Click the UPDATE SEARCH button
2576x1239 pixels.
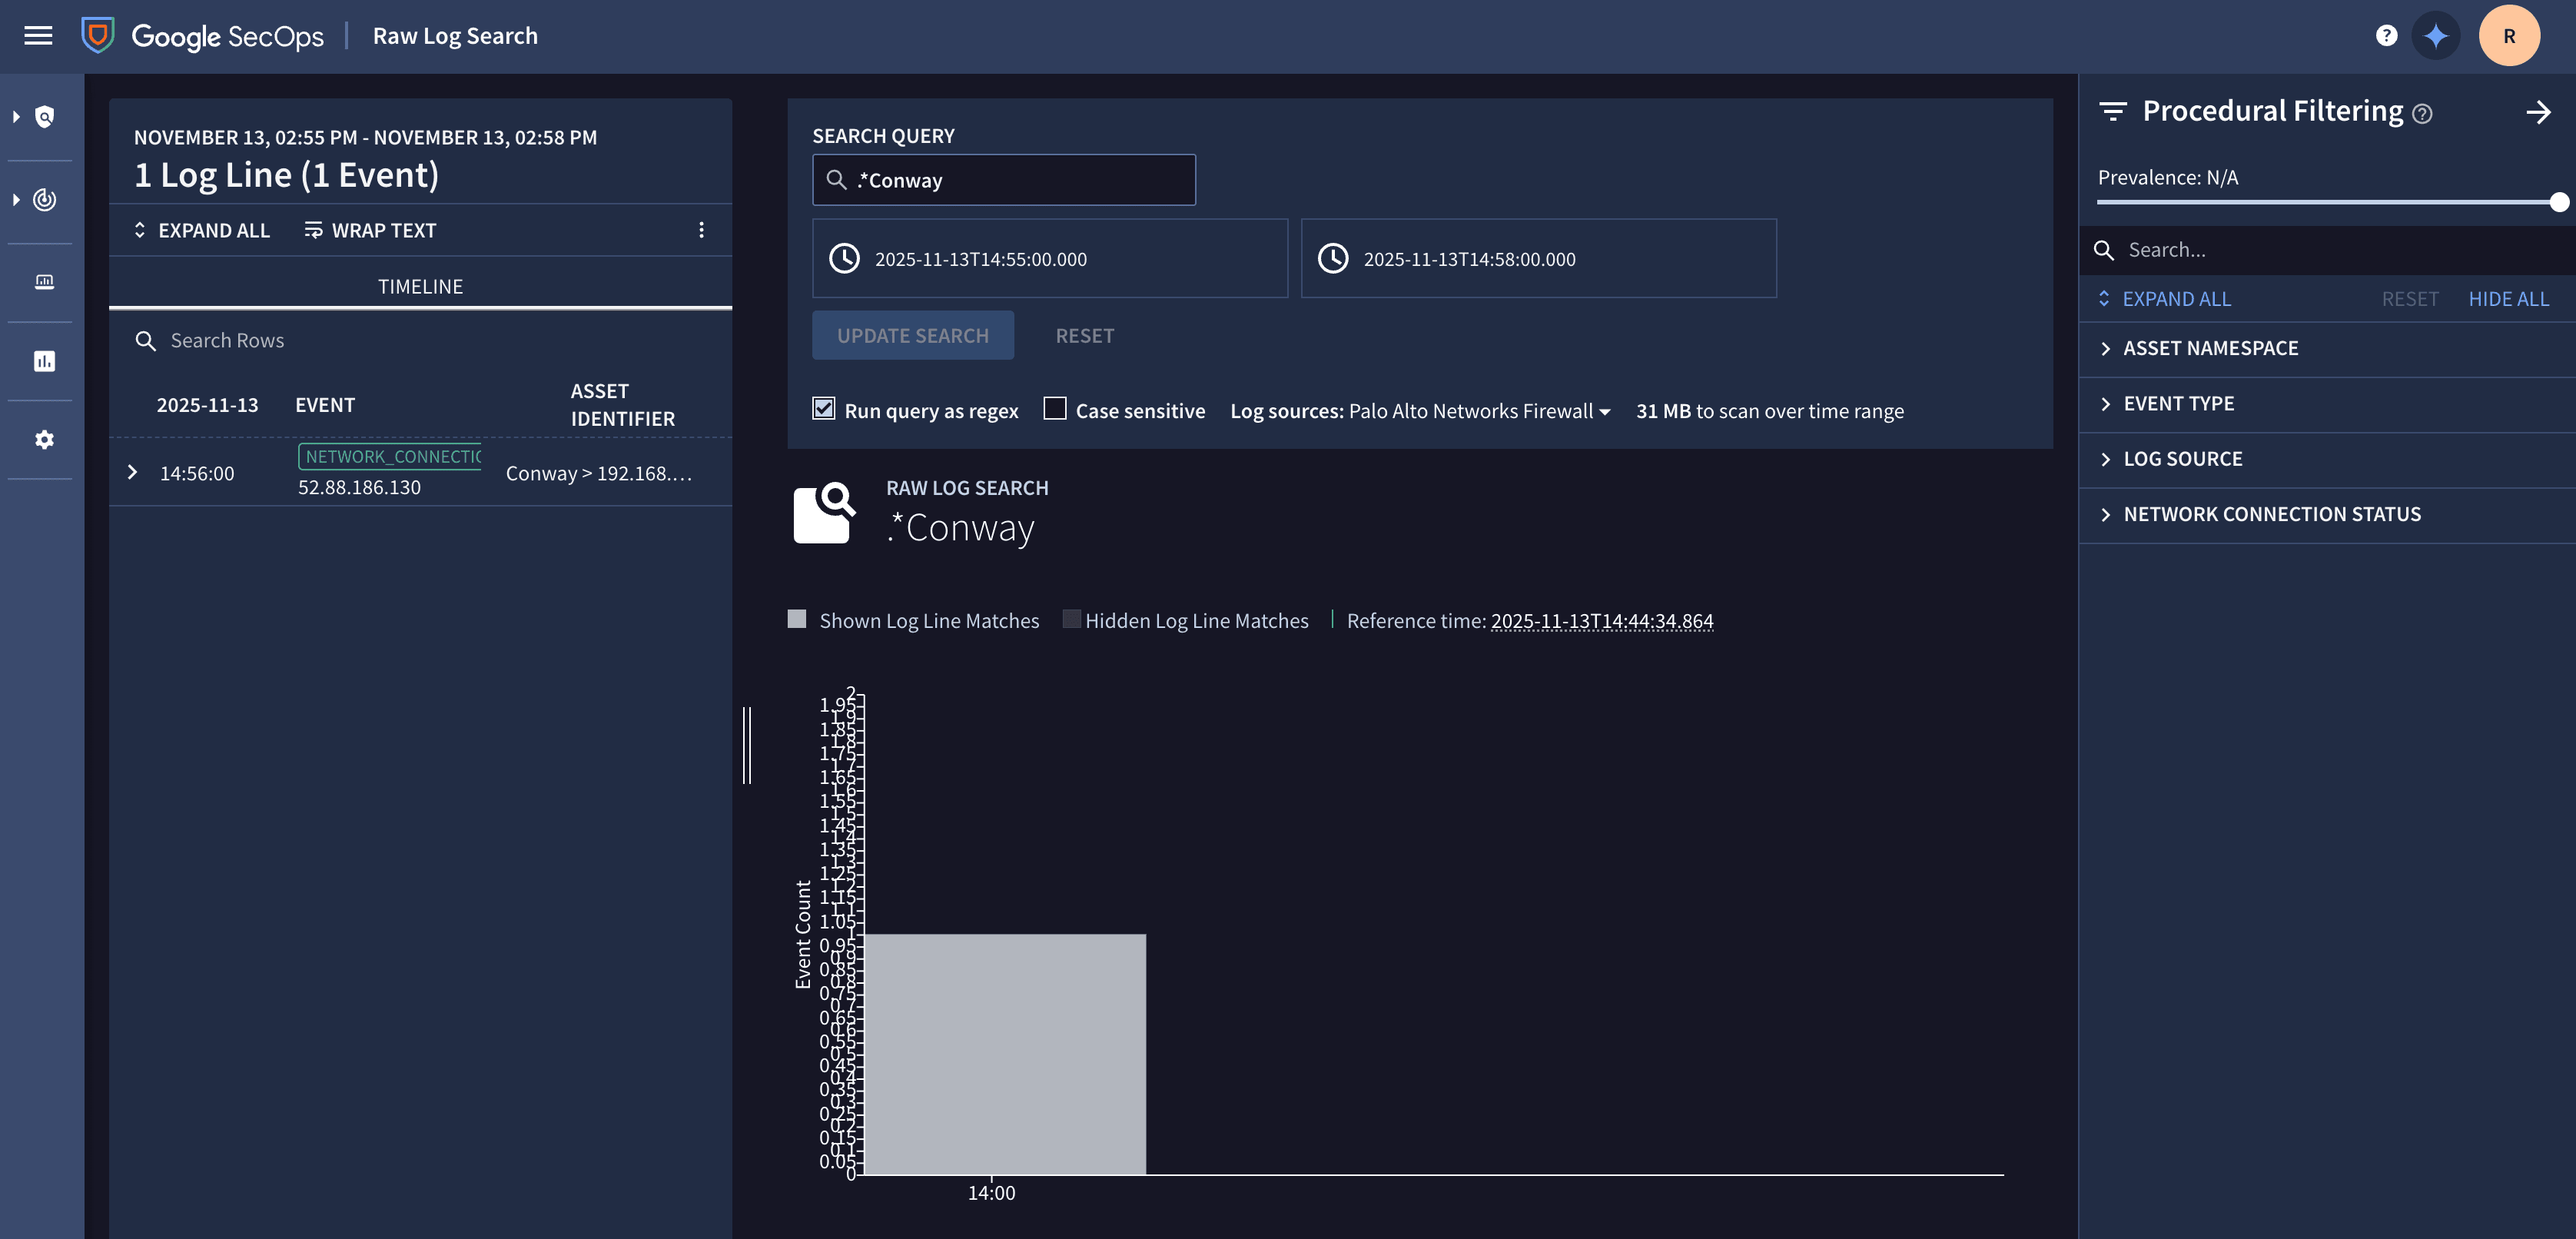913,335
